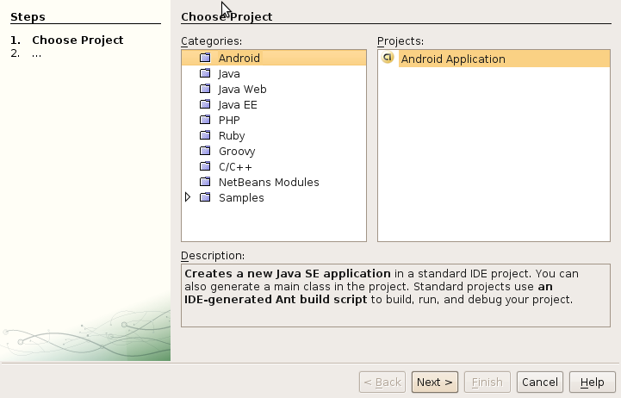Expand the Samples tree node
The width and height of the screenshot is (621, 398).
point(189,197)
